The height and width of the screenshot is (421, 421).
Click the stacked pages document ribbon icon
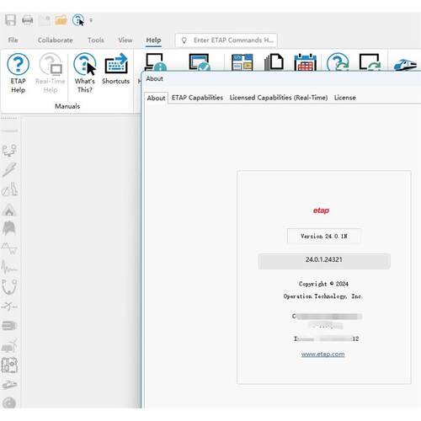(274, 61)
